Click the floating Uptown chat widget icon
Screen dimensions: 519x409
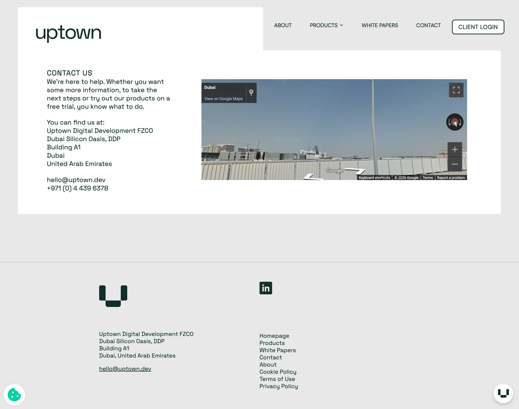click(x=503, y=393)
